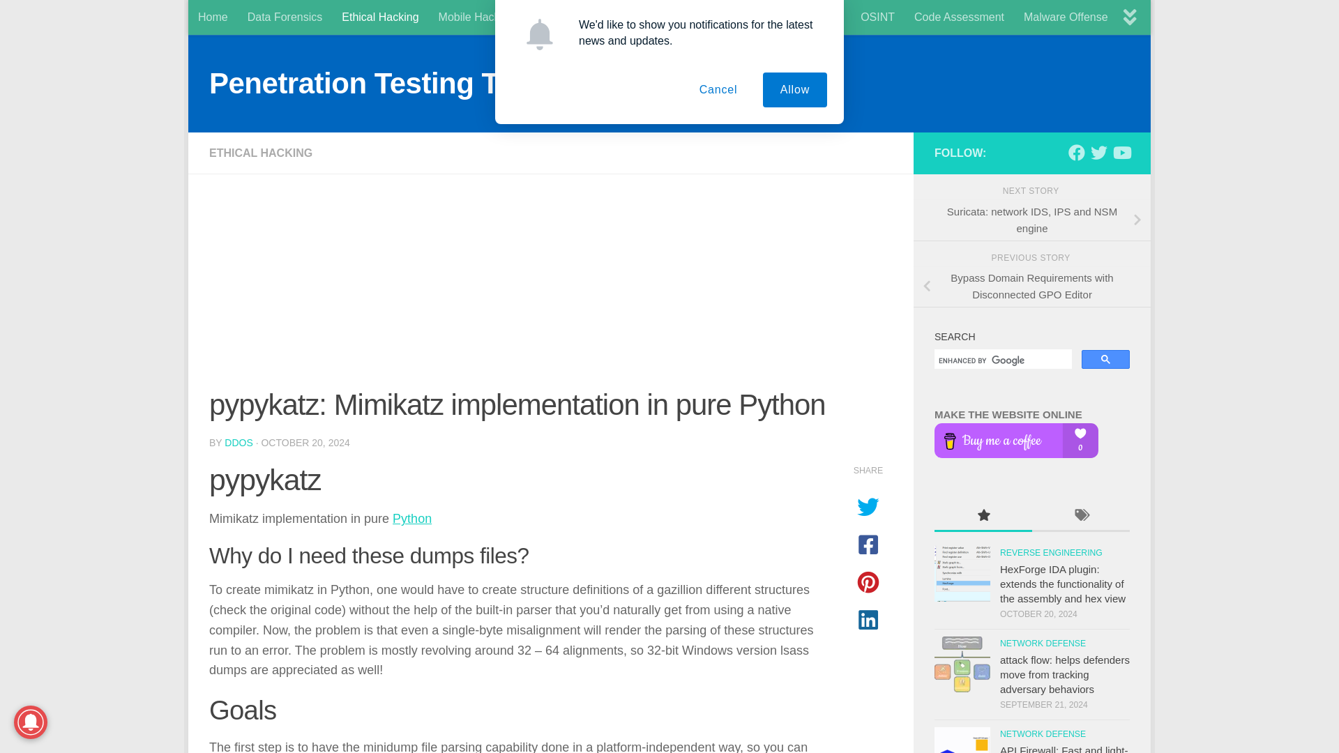Click the Twitter share icon
This screenshot has height=753, width=1339.
[868, 507]
